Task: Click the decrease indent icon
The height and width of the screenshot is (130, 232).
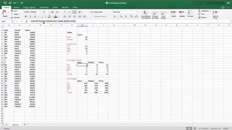Action: coord(80,16)
